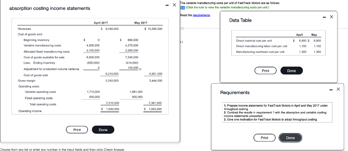Minimize the Requirements dialog
This screenshot has width=348, height=151.
[331, 89]
